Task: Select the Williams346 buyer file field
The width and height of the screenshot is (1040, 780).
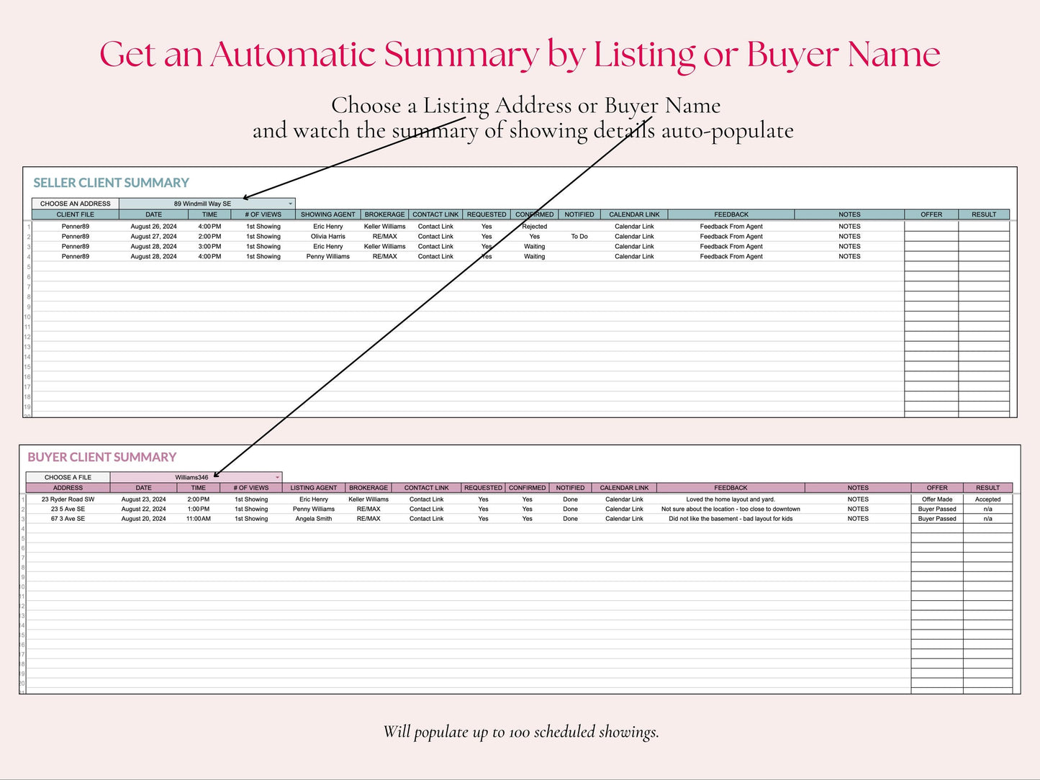Action: click(196, 477)
